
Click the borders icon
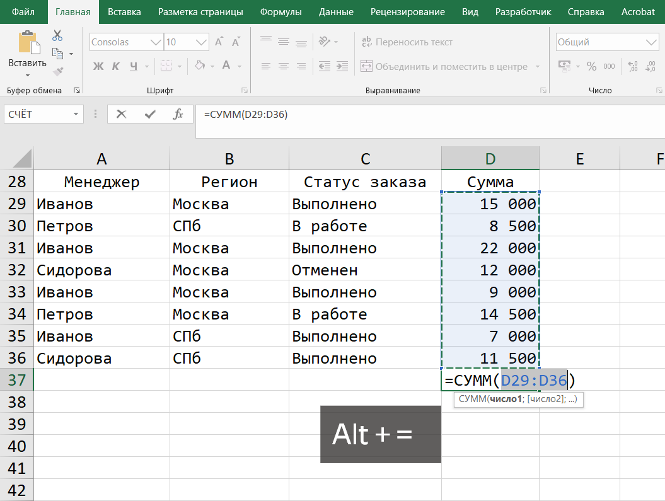point(166,66)
